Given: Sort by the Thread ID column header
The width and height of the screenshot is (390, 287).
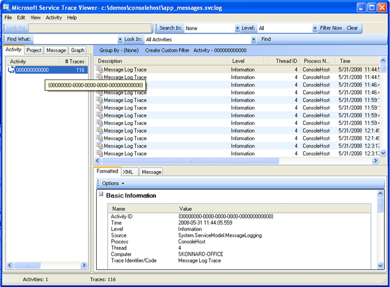Looking at the screenshot, I should 282,61.
